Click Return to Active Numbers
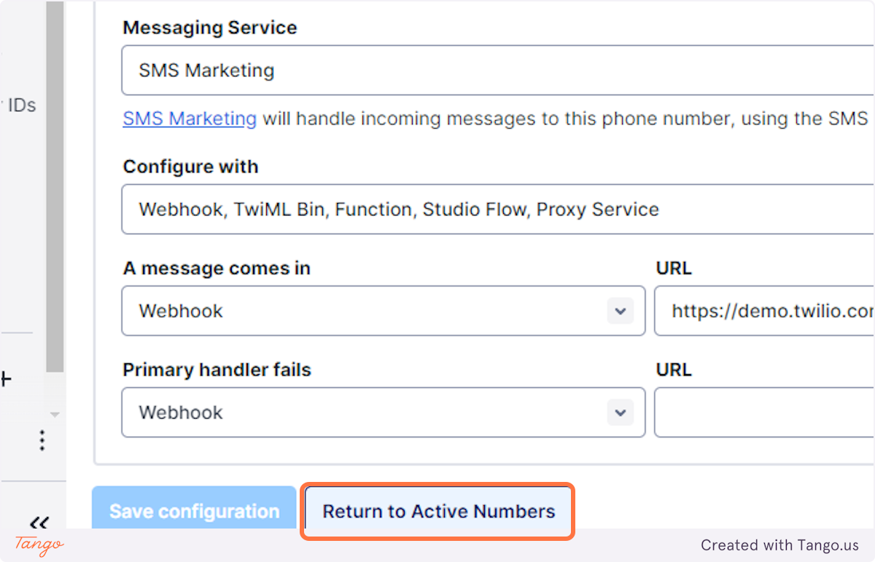875x562 pixels. pos(439,511)
